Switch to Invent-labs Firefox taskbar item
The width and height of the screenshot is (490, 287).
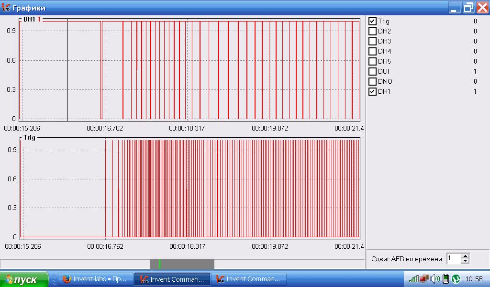click(x=95, y=279)
